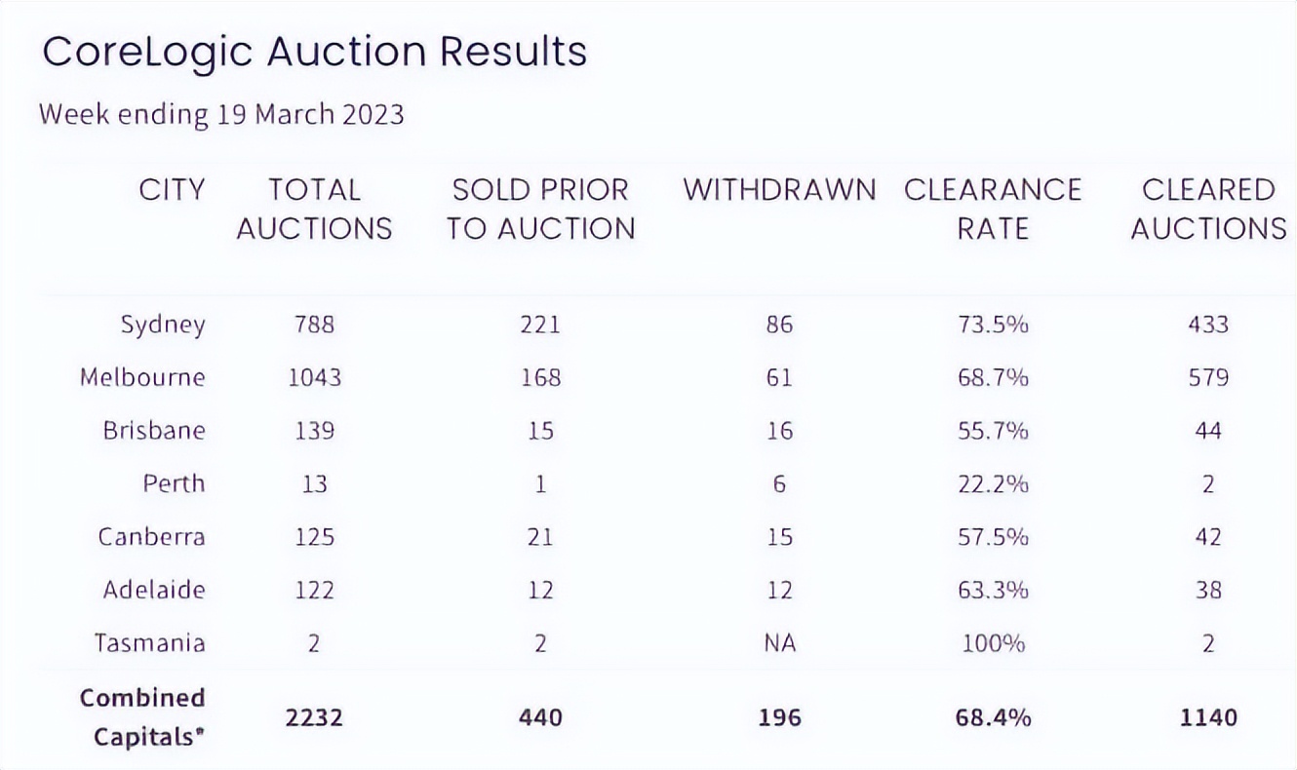Select the Perth row label
Viewport: 1297px width, 770px height.
[x=174, y=483]
